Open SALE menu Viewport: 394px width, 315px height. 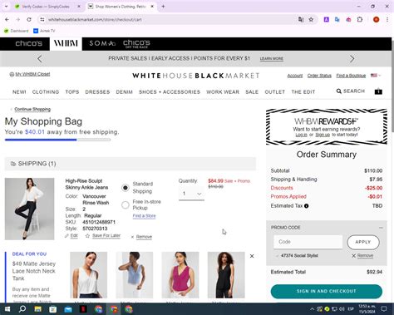[x=252, y=91]
